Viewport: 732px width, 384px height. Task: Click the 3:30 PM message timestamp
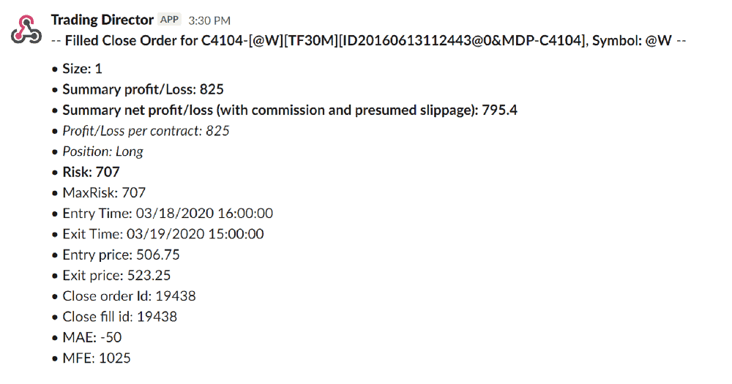pyautogui.click(x=209, y=20)
